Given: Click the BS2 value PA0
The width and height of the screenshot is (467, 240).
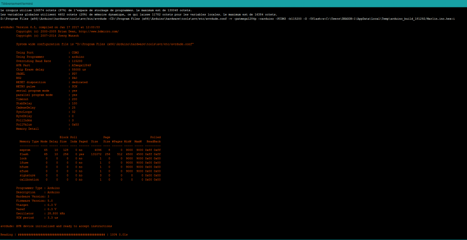Looking at the screenshot, I should (x=74, y=78).
